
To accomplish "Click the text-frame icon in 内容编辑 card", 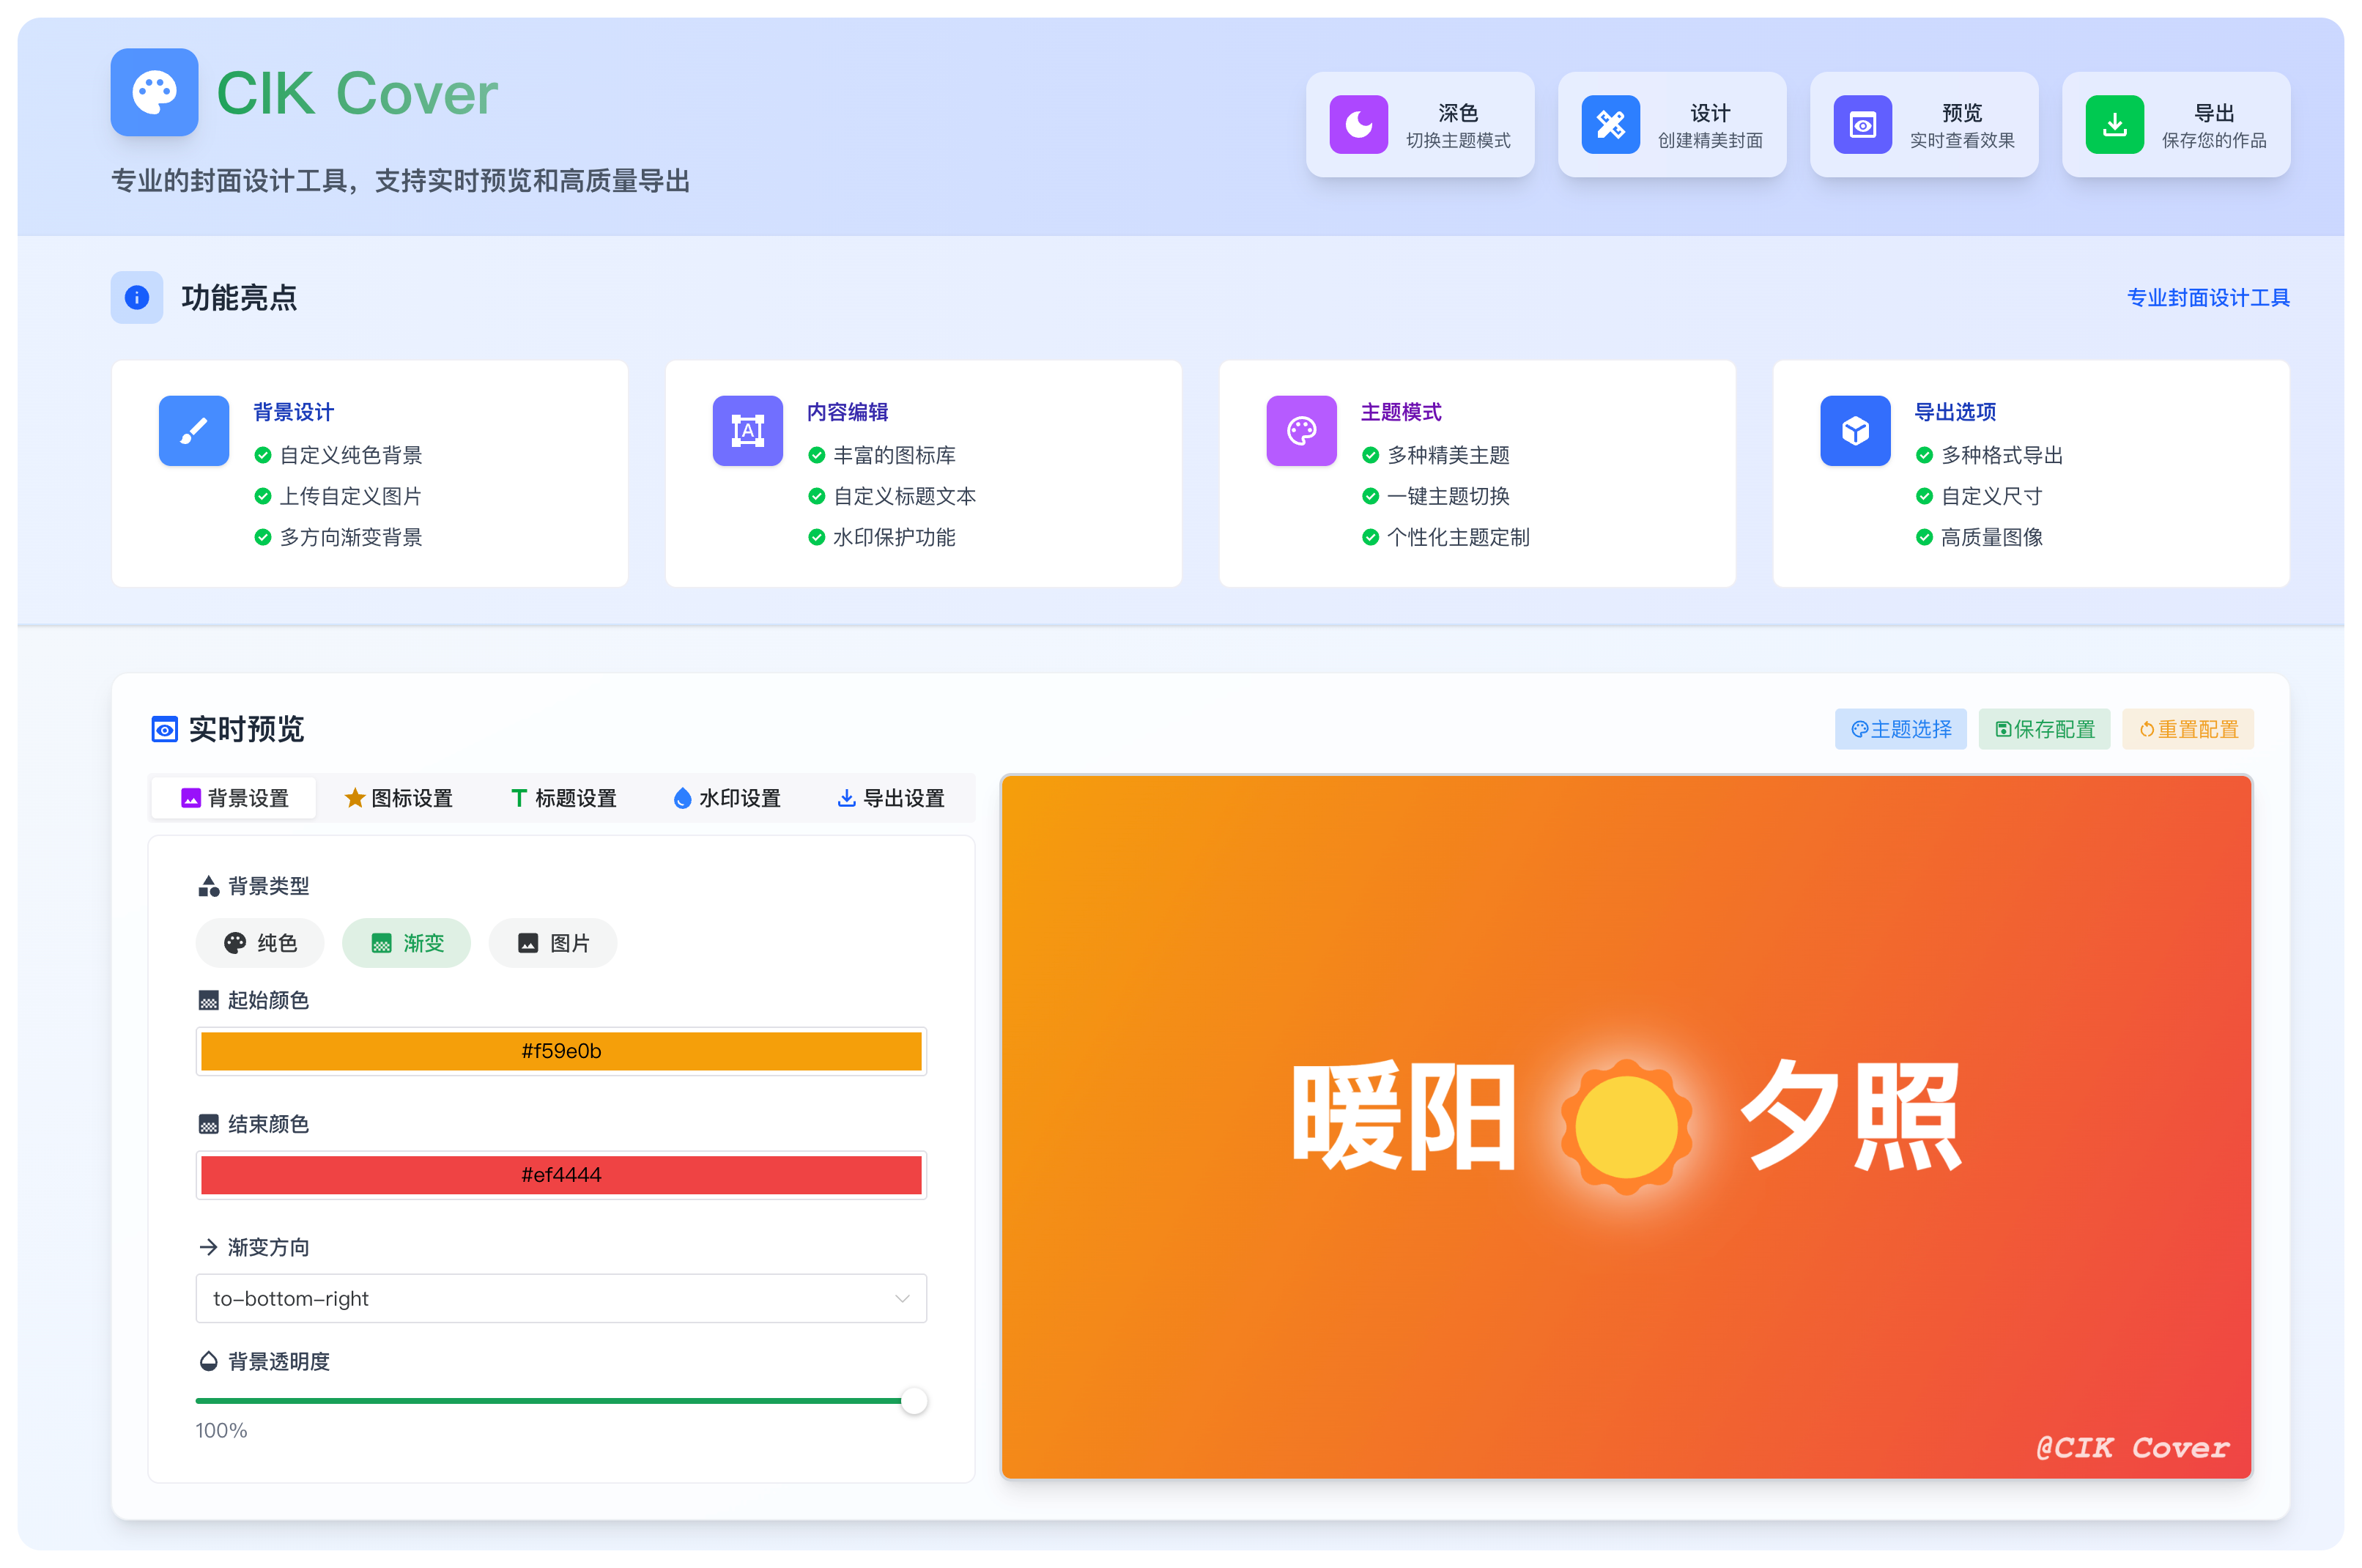I will pos(747,431).
